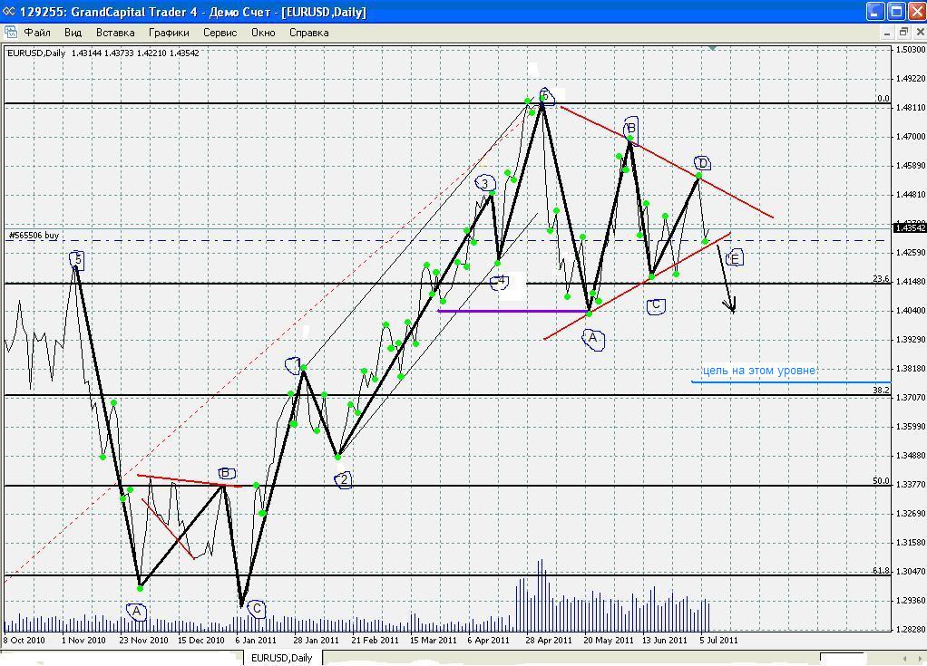927x666 pixels.
Task: Click the 1.28280 price scale label
Action: [x=911, y=630]
